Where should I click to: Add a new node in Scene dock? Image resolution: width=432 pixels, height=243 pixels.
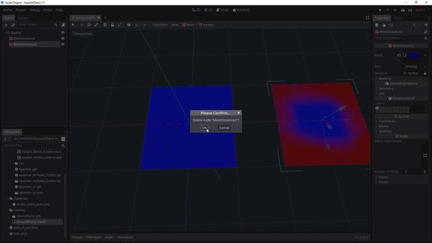coord(6,25)
